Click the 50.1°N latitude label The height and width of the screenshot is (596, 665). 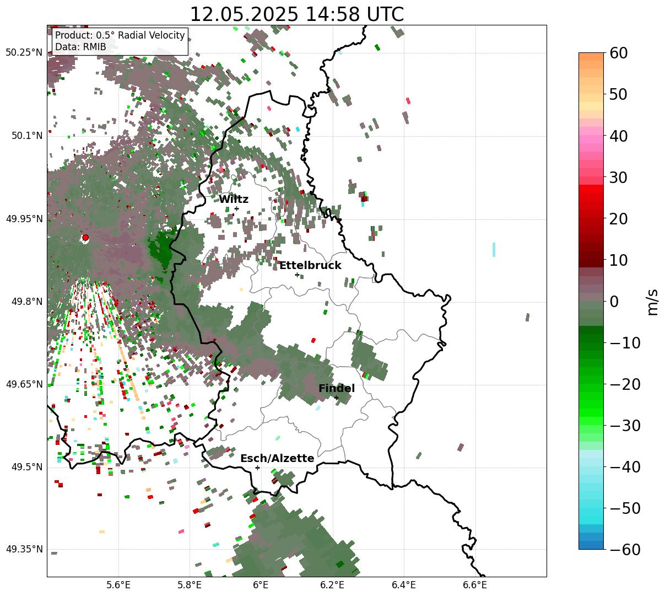pos(27,136)
